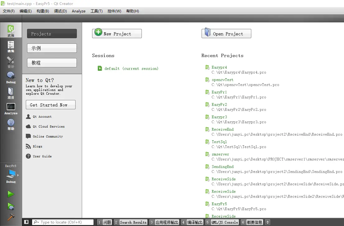Open the 帮助(H) menu
The width and height of the screenshot is (344, 226).
coord(132,11)
